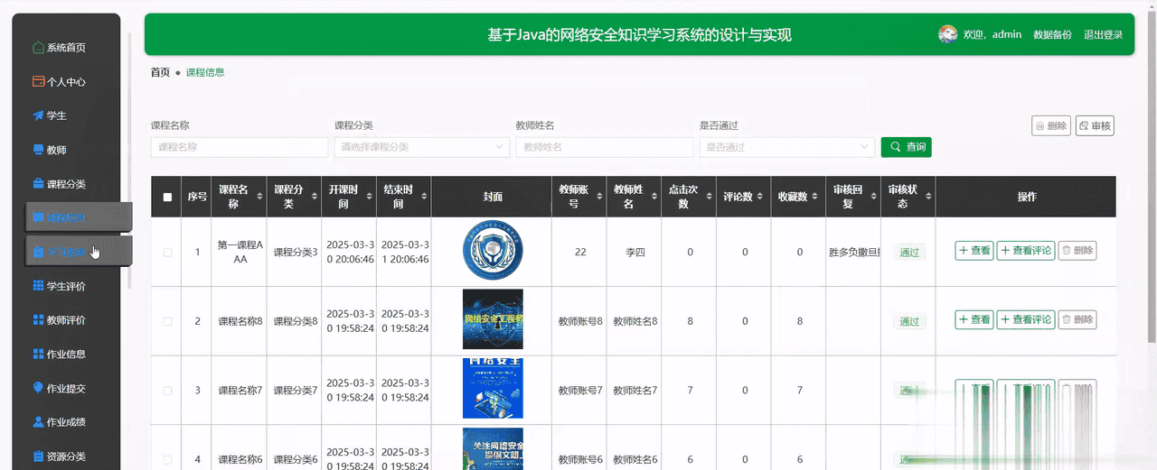The height and width of the screenshot is (470, 1157).
Task: Click the icon beside 教师 in sidebar
Action: coord(38,150)
